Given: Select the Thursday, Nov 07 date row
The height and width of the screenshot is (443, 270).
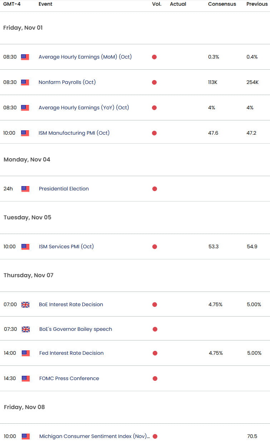Looking at the screenshot, I should [135, 275].
